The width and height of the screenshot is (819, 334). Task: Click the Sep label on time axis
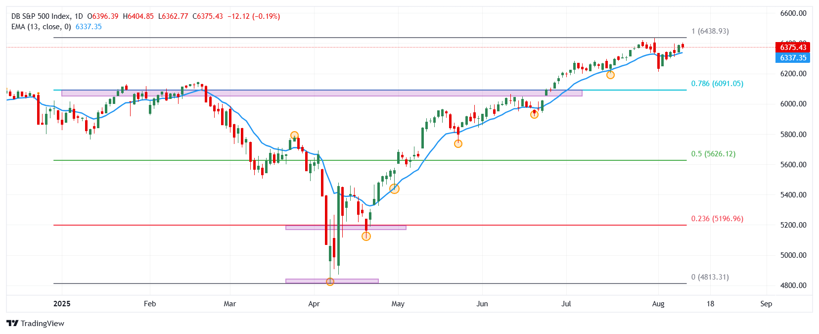(x=766, y=304)
